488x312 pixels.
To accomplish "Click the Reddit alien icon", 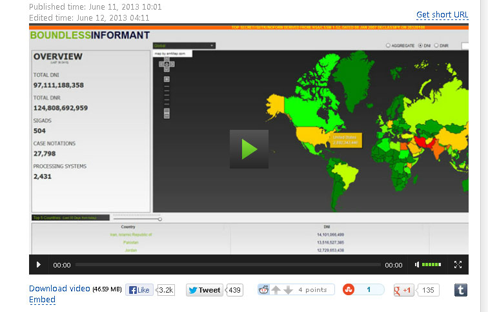I will click(x=264, y=290).
